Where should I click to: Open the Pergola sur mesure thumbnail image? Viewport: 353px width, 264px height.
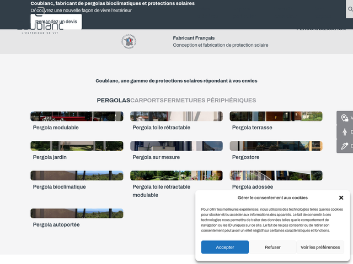176,146
